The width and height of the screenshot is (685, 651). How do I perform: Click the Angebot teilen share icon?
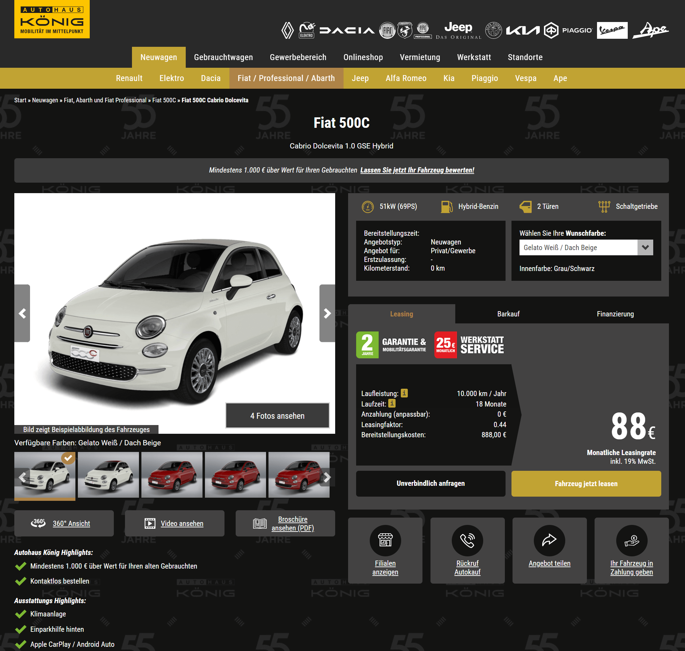(x=549, y=540)
